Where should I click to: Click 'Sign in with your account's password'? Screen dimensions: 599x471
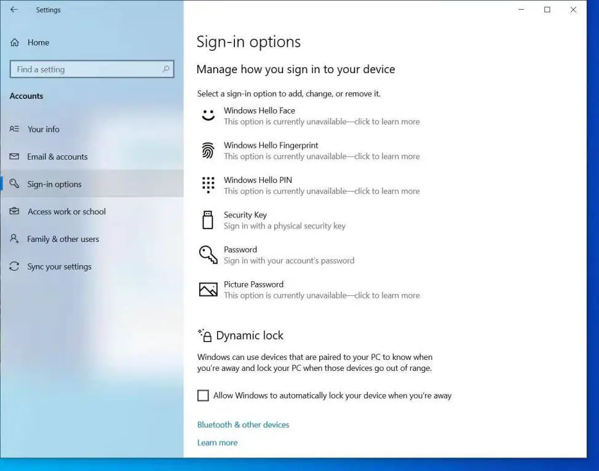tap(289, 260)
